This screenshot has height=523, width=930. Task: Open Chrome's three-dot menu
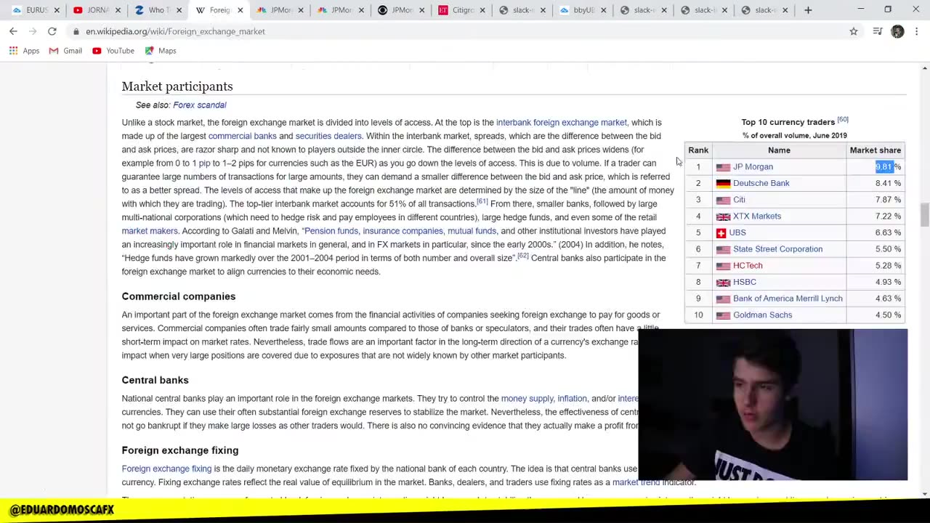(x=917, y=31)
